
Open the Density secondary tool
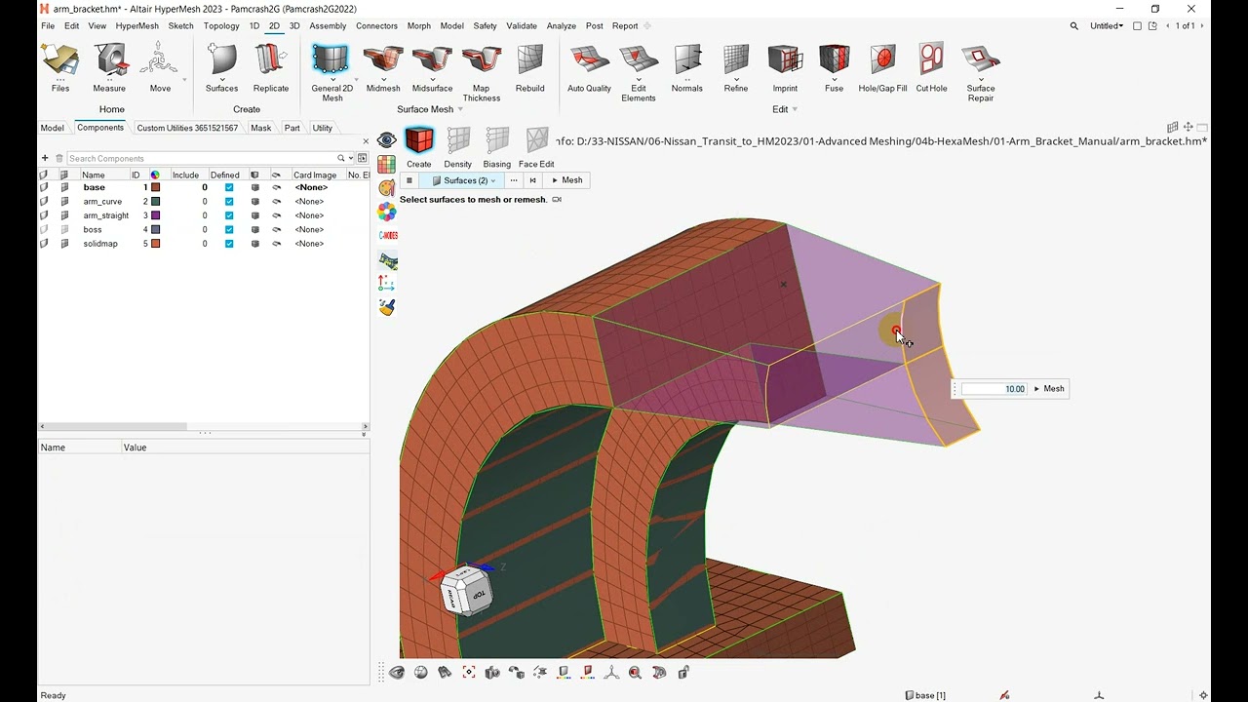coord(457,147)
